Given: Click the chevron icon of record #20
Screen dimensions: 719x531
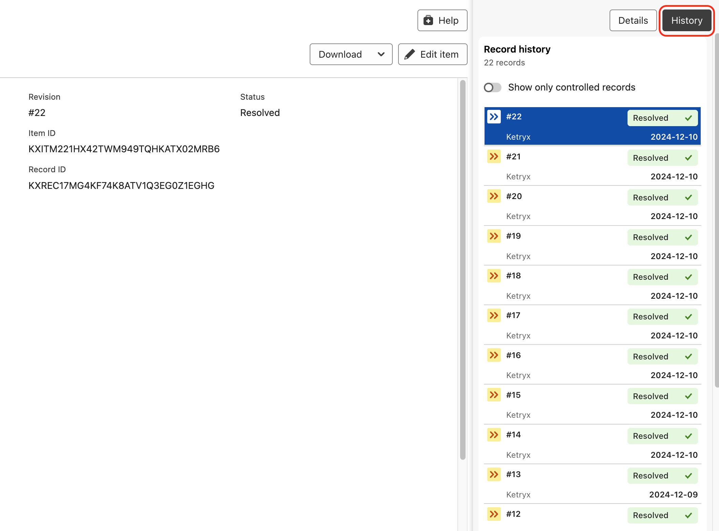Looking at the screenshot, I should [494, 196].
